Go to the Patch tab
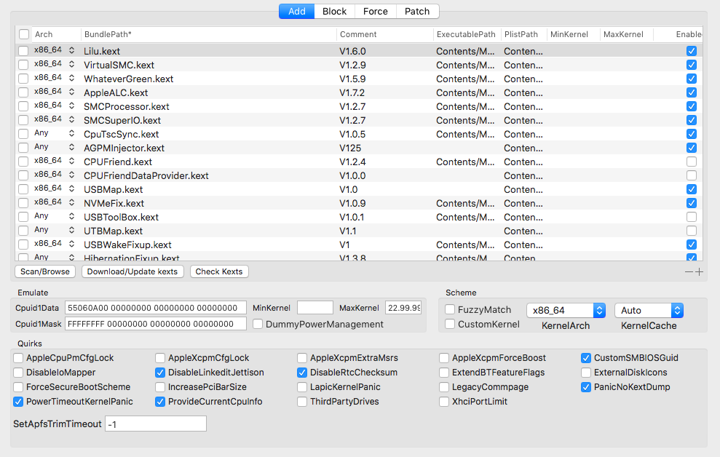720x457 pixels. (x=417, y=12)
